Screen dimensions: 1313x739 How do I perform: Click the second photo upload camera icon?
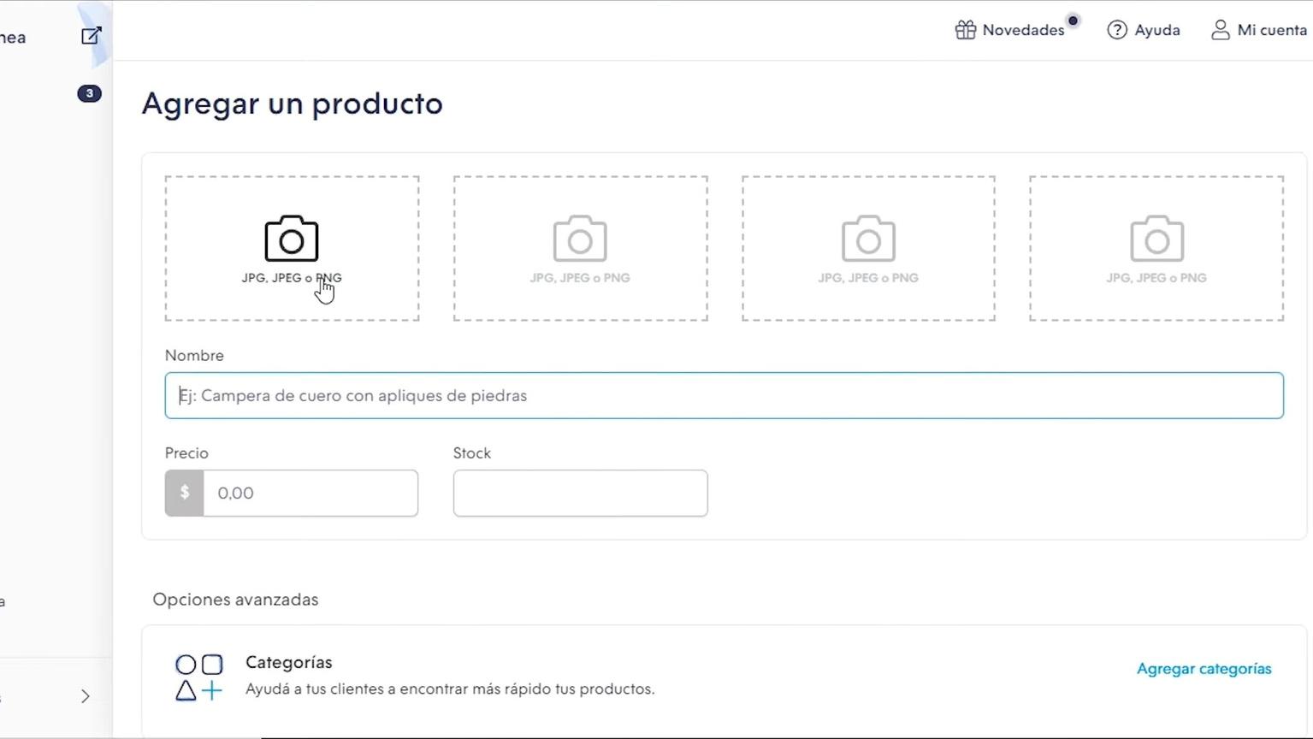pyautogui.click(x=580, y=239)
